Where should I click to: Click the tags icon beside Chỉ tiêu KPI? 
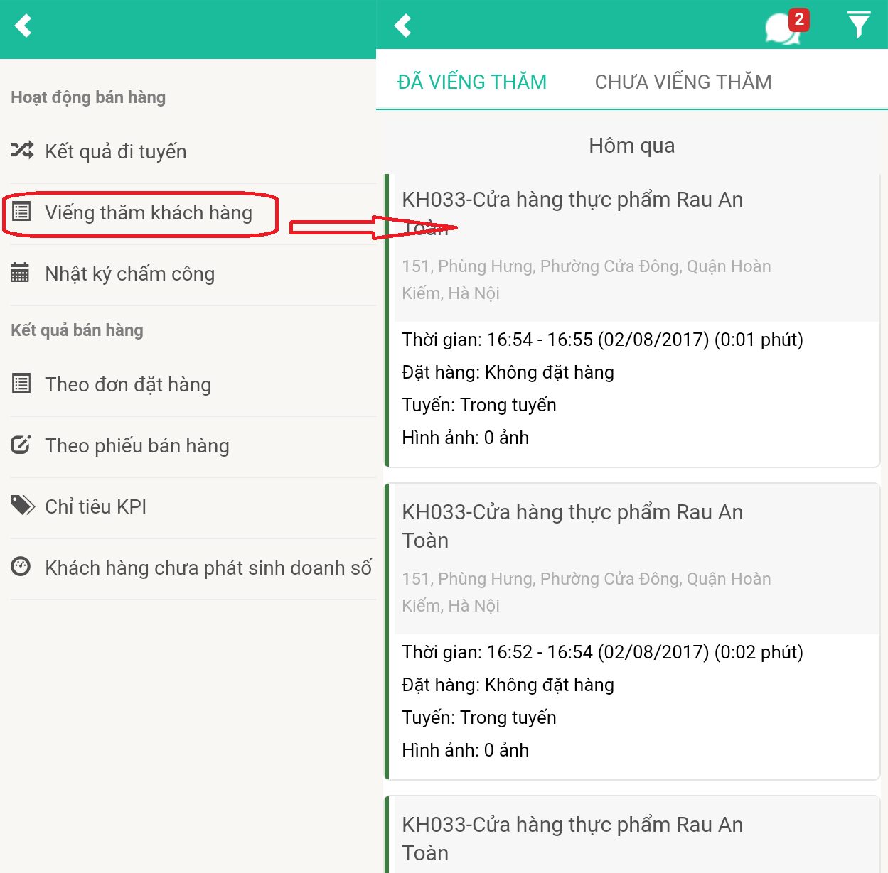[x=23, y=506]
